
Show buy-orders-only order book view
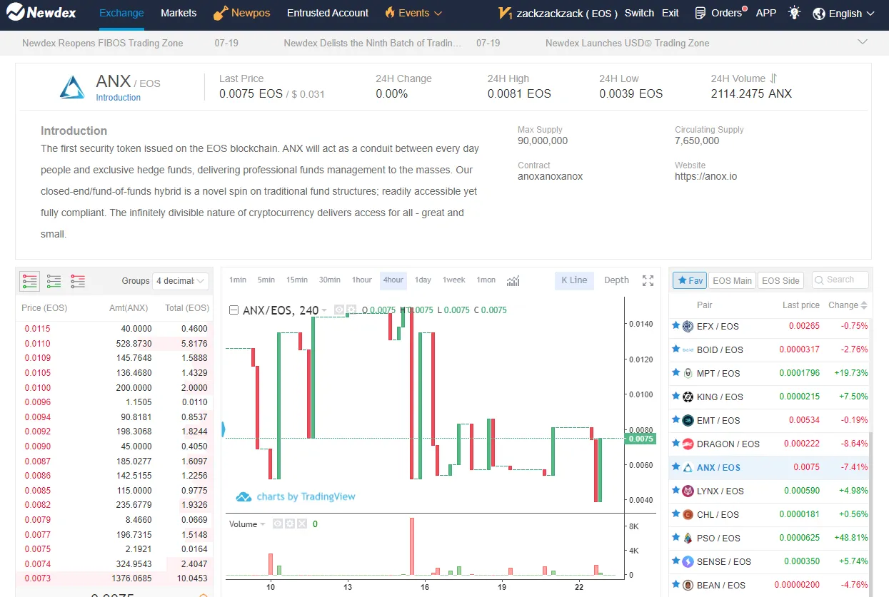(x=54, y=280)
